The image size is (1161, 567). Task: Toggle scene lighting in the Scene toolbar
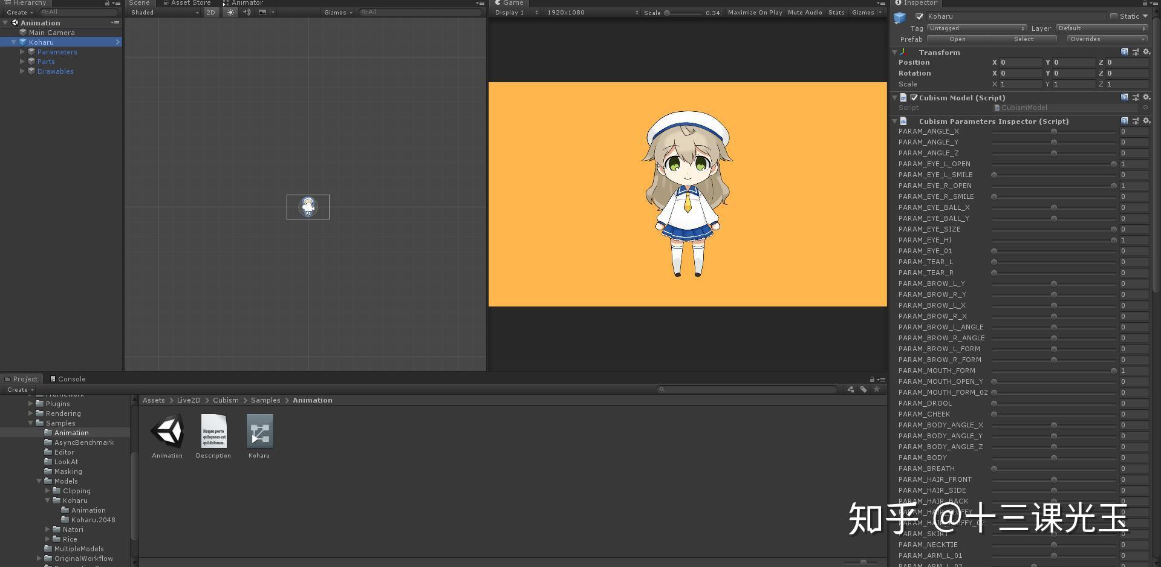click(230, 12)
